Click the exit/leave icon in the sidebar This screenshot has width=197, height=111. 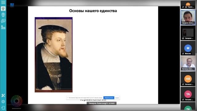click(x=3, y=108)
